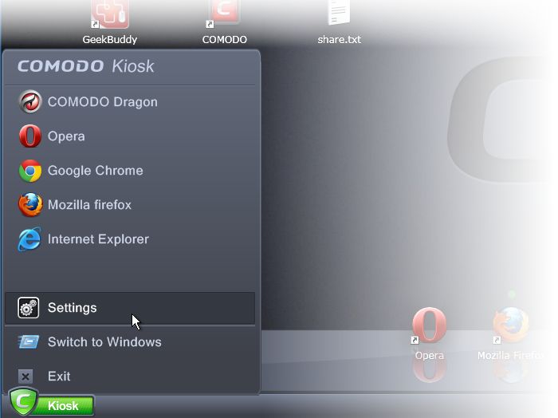Open the GeekBuddy desktop shortcut icon
This screenshot has height=418, width=558.
[x=110, y=14]
